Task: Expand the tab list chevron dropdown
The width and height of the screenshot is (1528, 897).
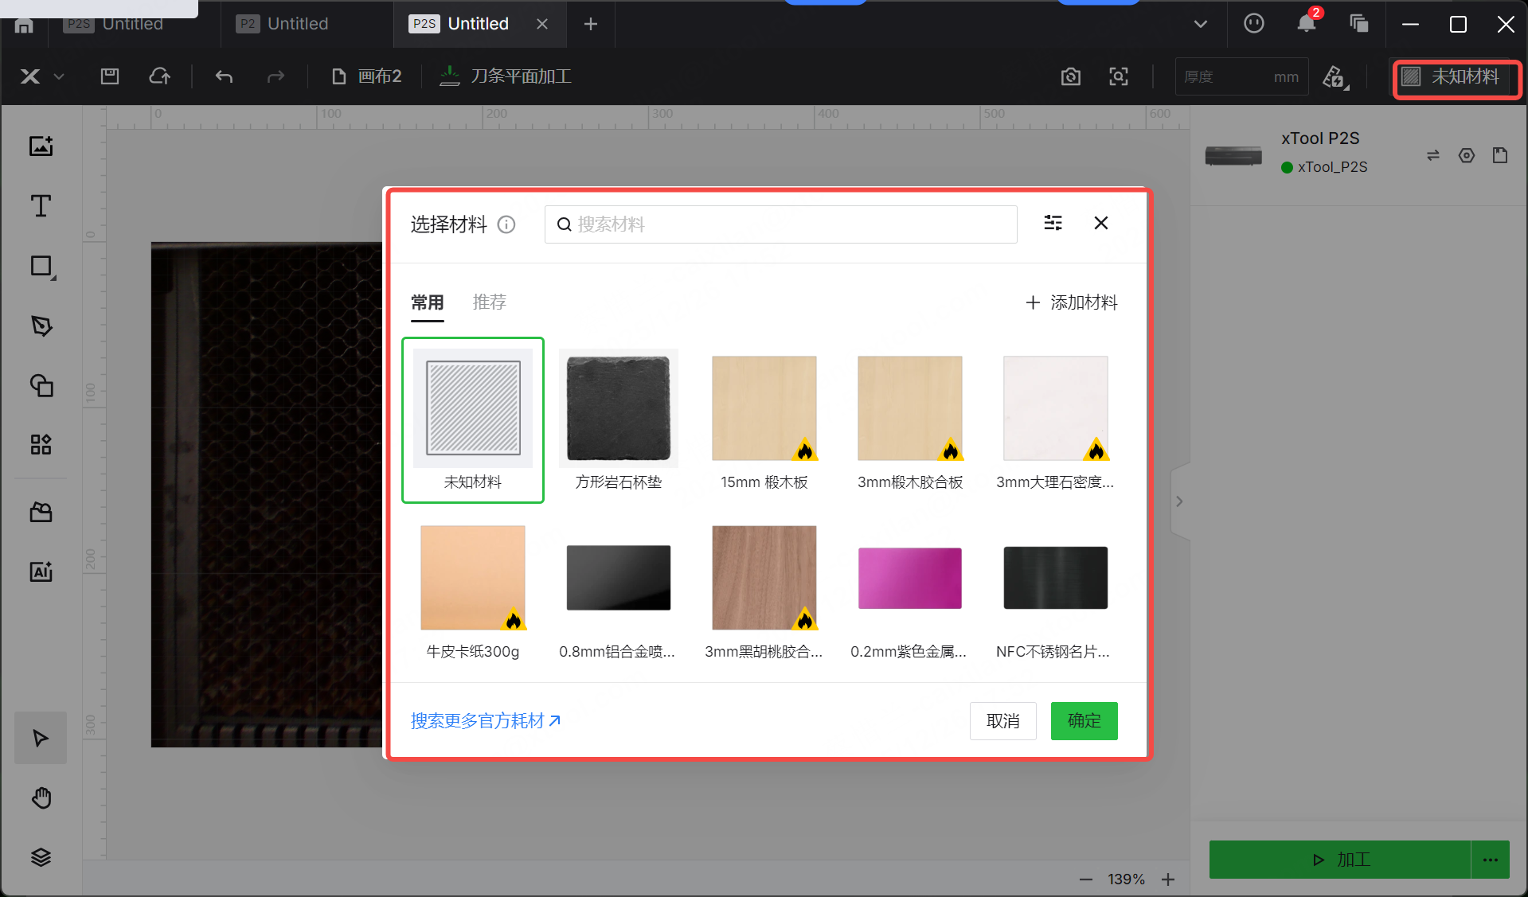Action: point(1200,24)
